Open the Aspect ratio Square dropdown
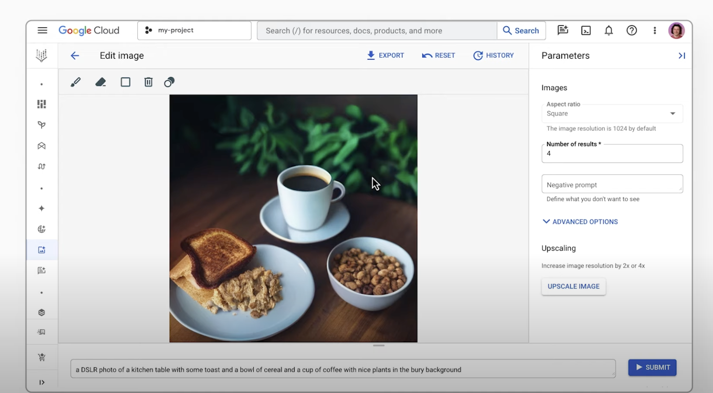The image size is (713, 393). [x=612, y=114]
